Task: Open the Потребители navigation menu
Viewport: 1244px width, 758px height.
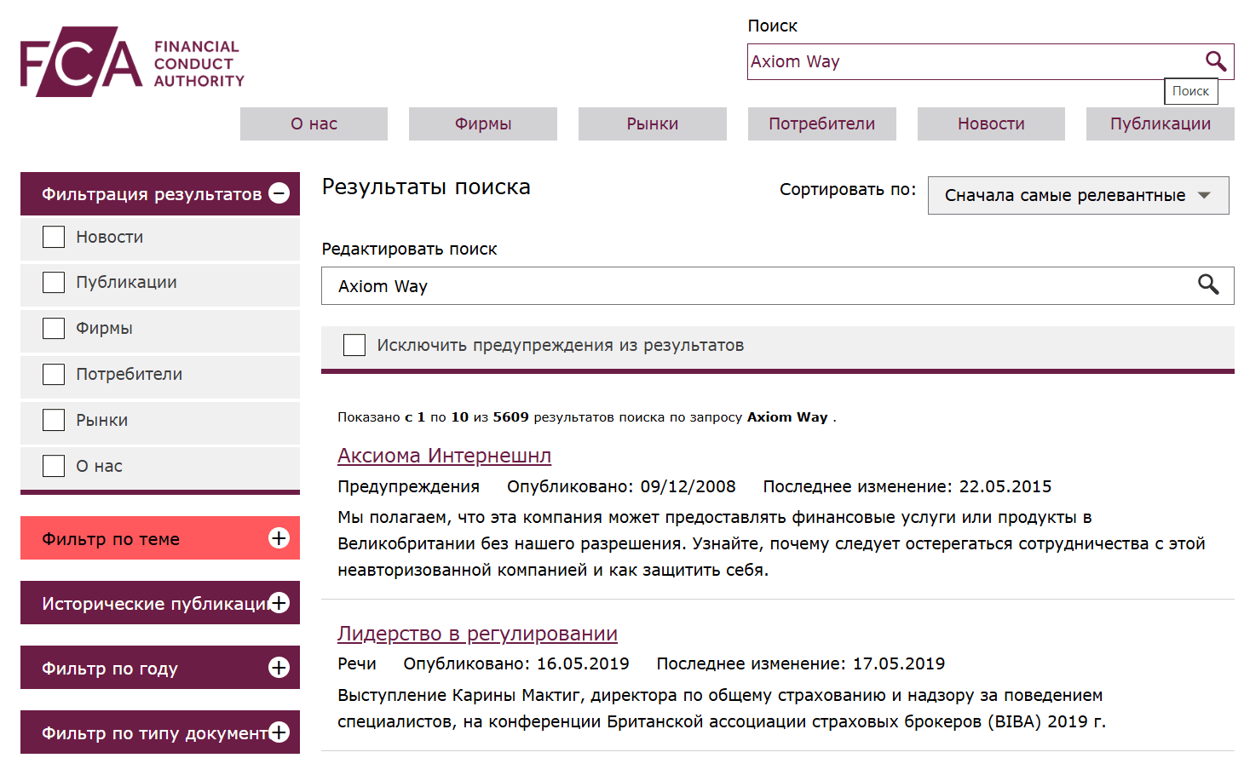Action: pos(821,123)
